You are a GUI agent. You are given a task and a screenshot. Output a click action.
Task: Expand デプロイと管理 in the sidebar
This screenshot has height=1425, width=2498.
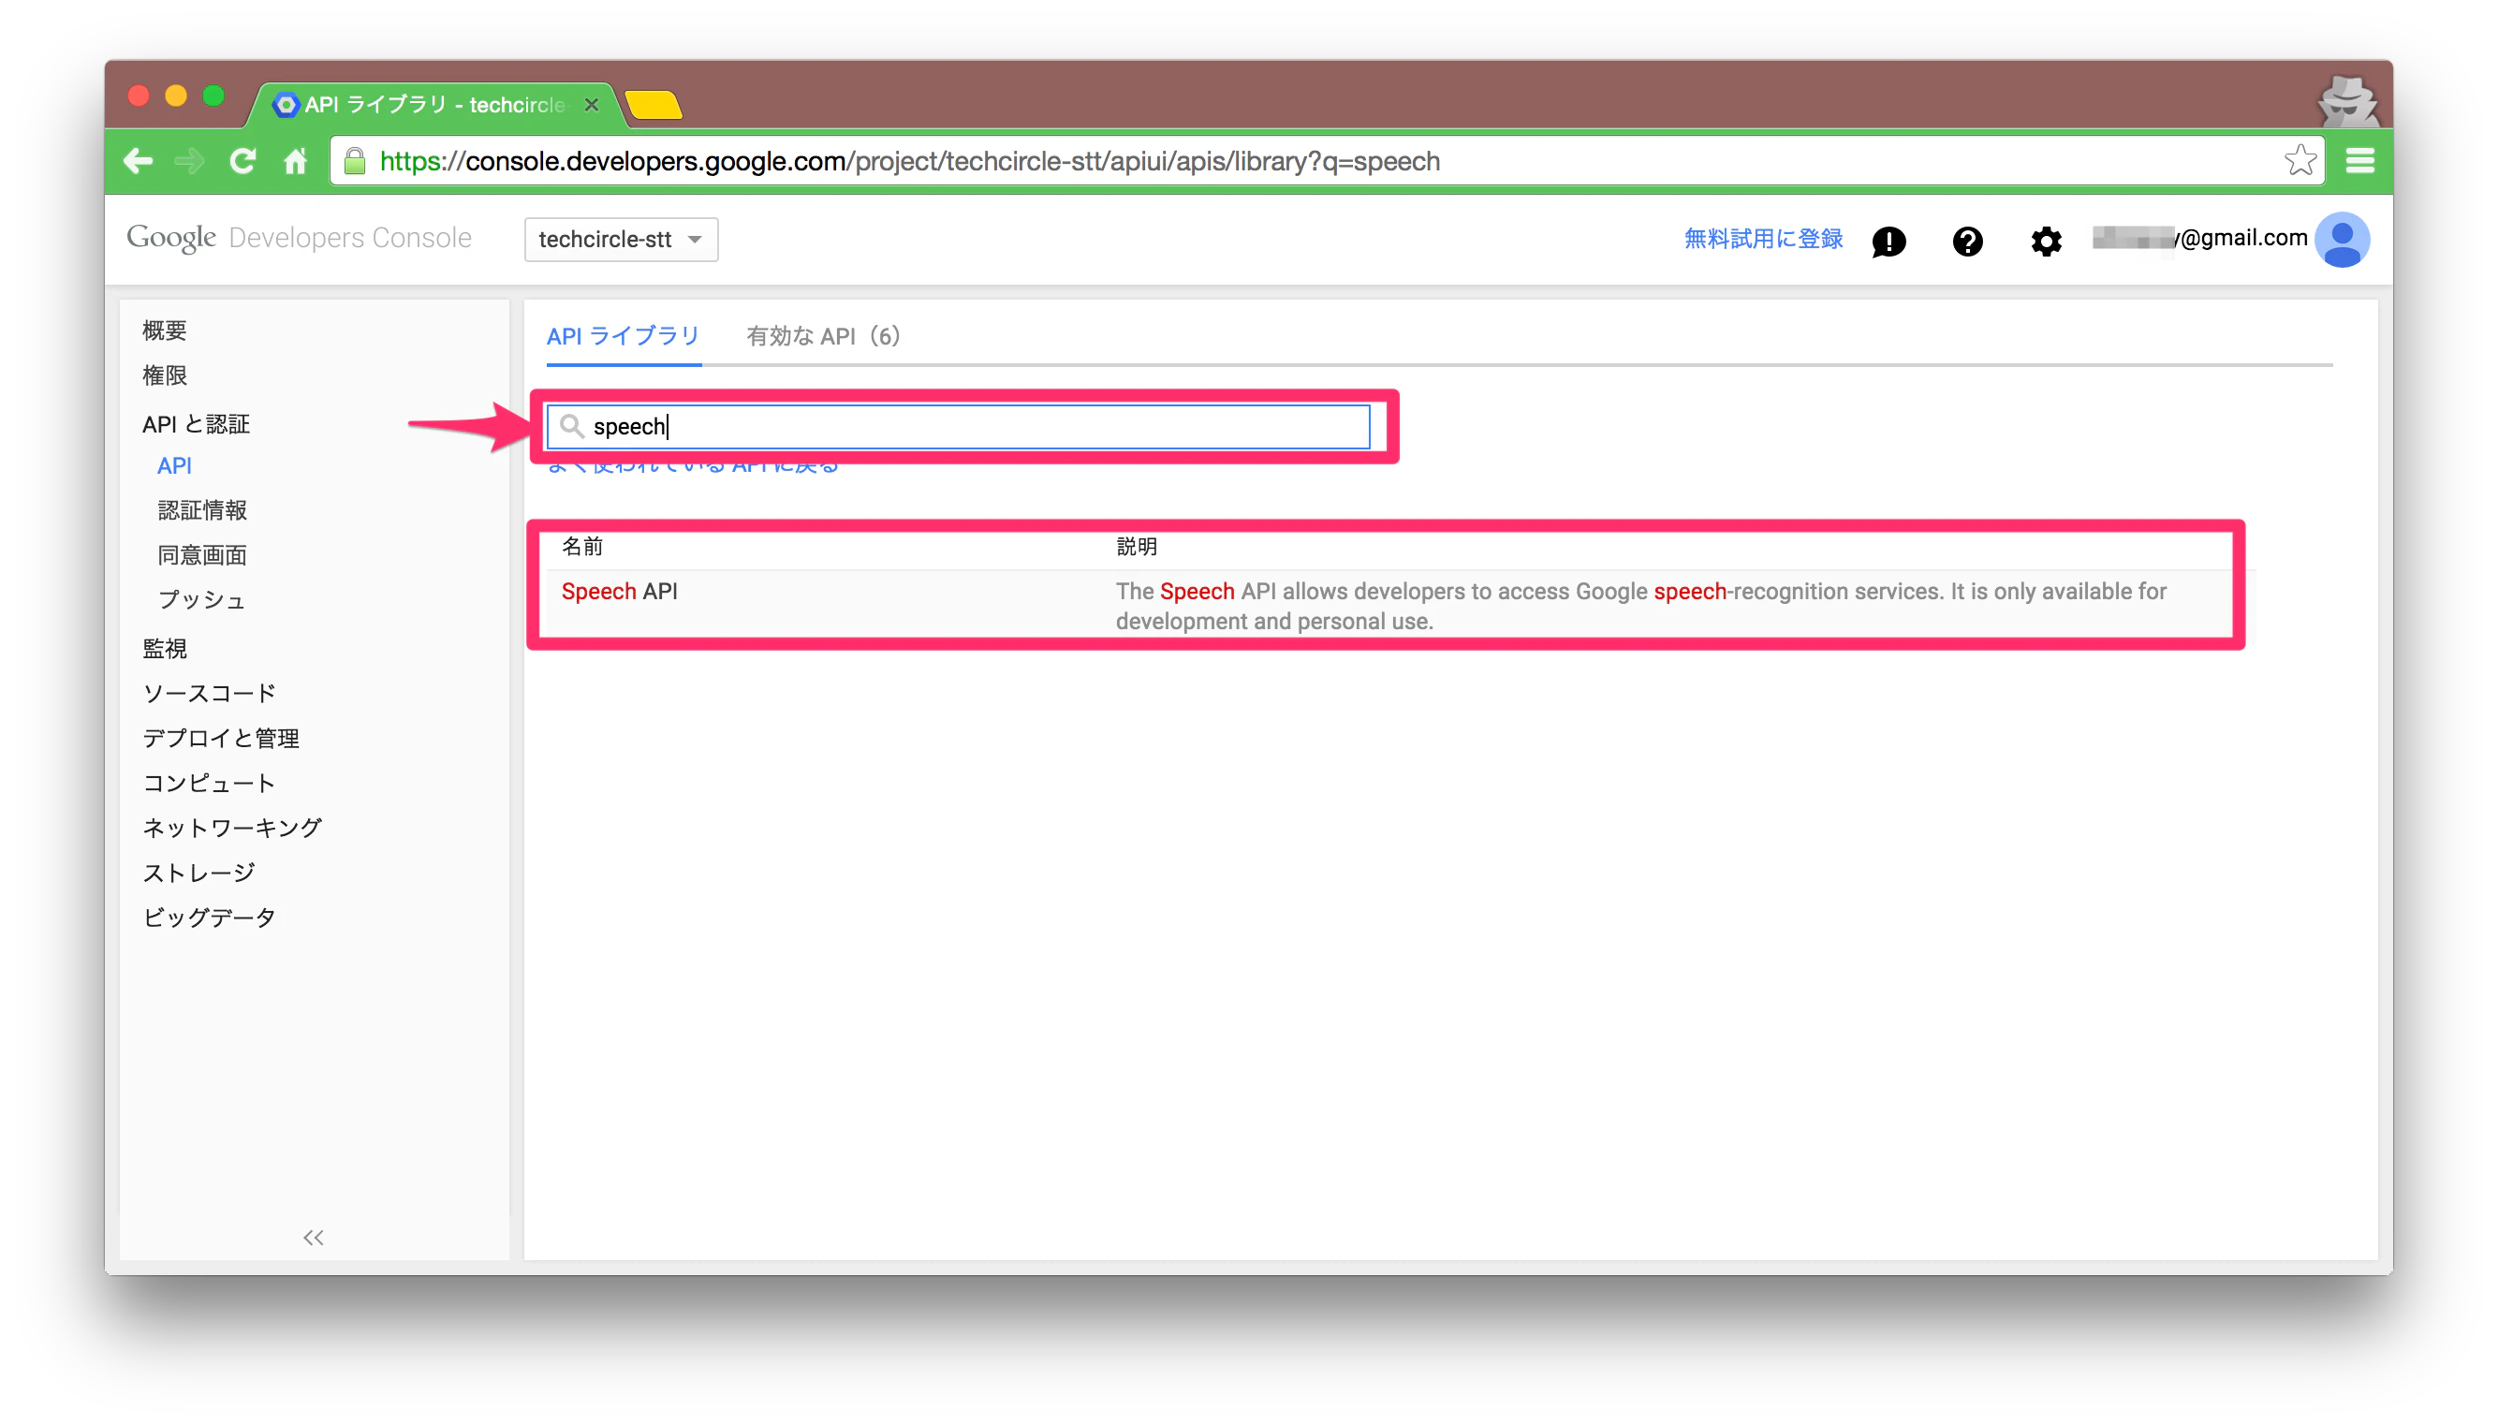point(220,738)
